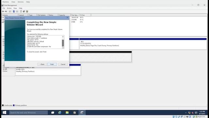Click the '318 MB' free space cell

pyautogui.click(x=74, y=20)
